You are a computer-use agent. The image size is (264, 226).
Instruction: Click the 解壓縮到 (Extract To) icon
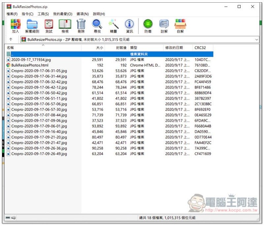pyautogui.click(x=32, y=25)
